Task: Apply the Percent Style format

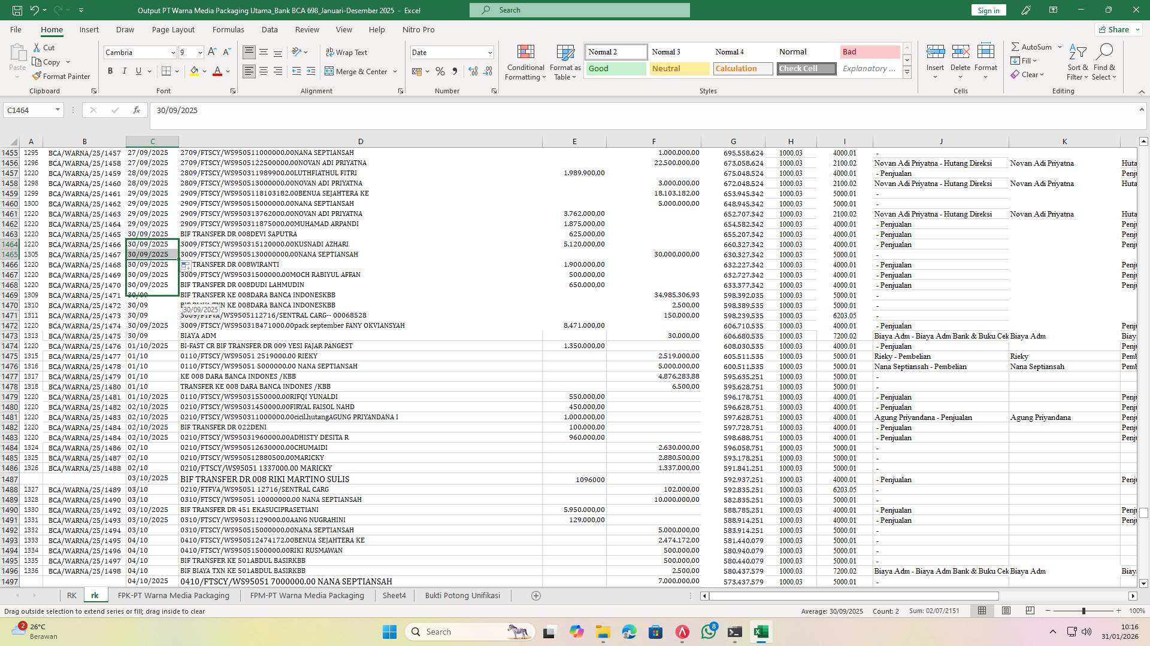Action: 440,71
